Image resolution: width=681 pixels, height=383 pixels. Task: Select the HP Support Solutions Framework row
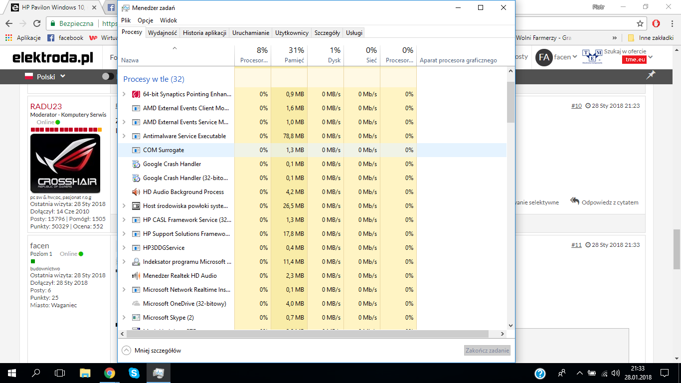(x=312, y=234)
